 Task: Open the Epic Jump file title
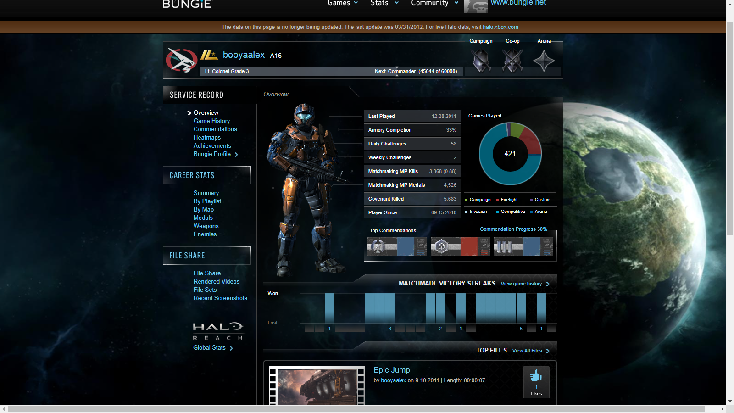coord(392,370)
